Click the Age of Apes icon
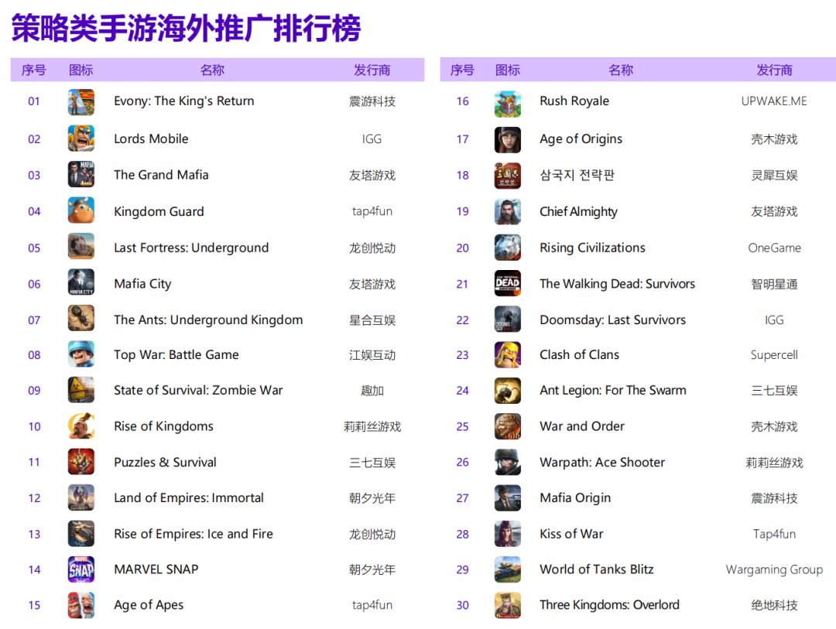This screenshot has width=836, height=629. click(81, 605)
